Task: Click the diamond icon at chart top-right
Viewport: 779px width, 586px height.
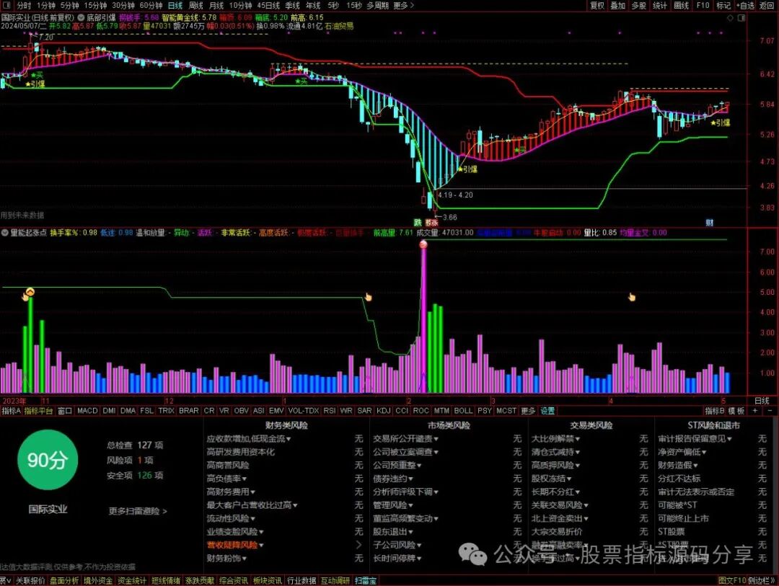Action: (730, 17)
